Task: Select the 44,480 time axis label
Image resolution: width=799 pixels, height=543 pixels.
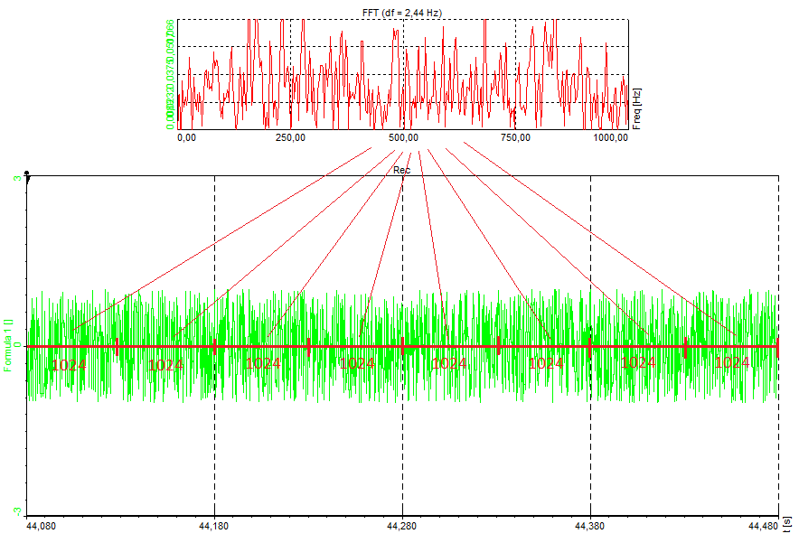Action: [x=764, y=526]
